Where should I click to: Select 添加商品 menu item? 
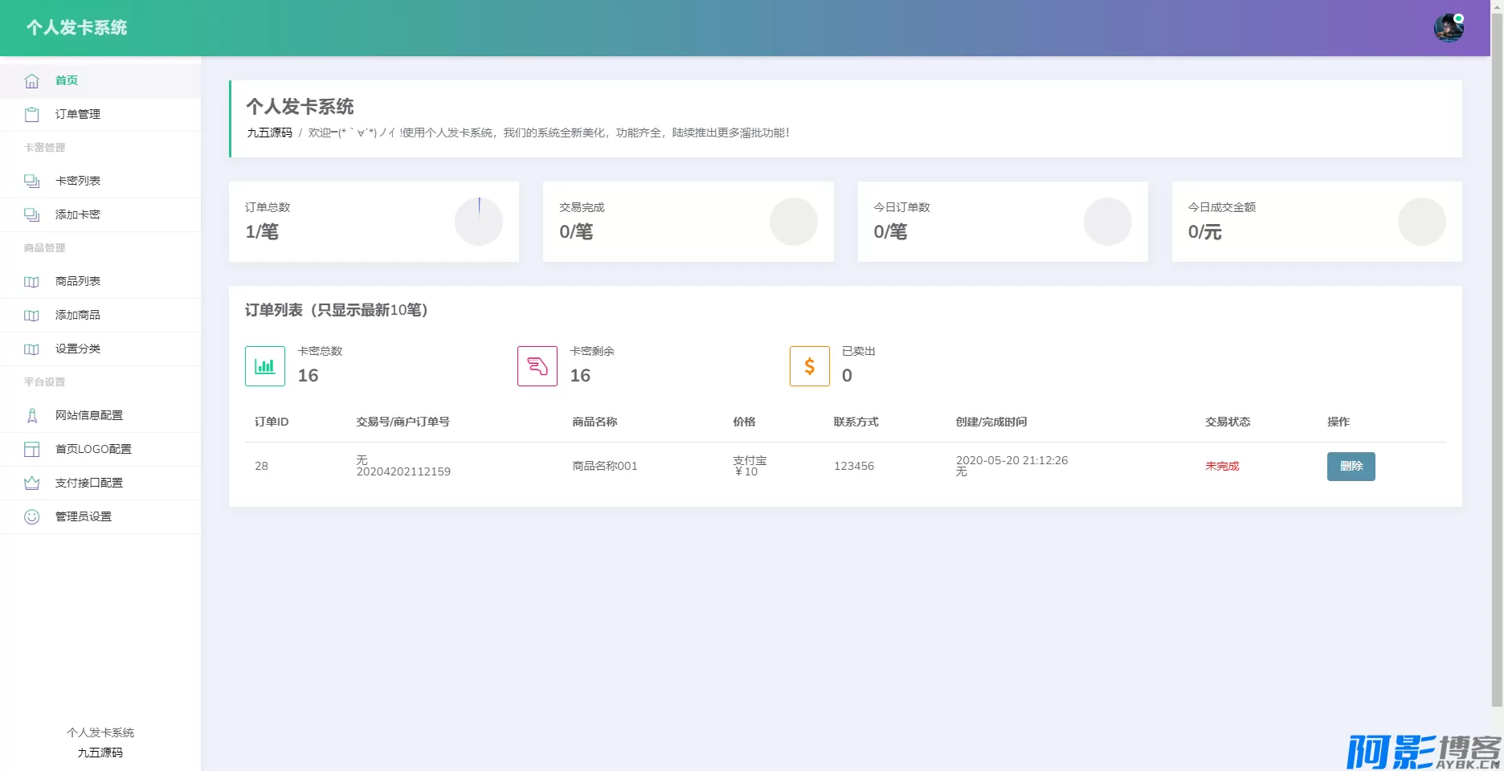(77, 316)
